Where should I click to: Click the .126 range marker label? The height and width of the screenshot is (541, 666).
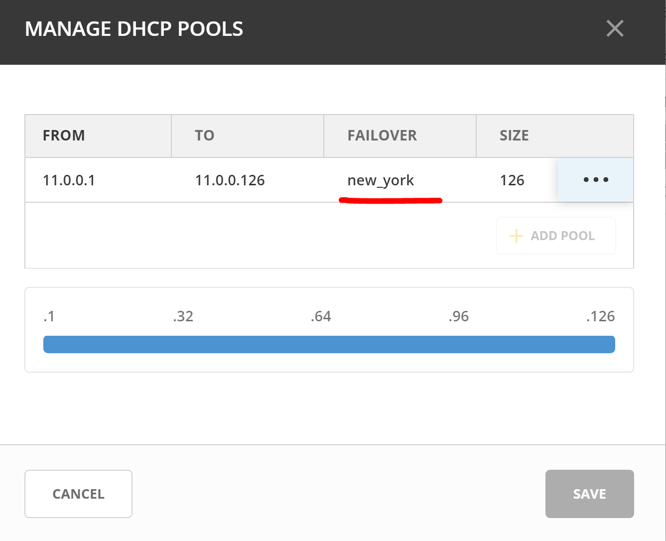(x=600, y=316)
